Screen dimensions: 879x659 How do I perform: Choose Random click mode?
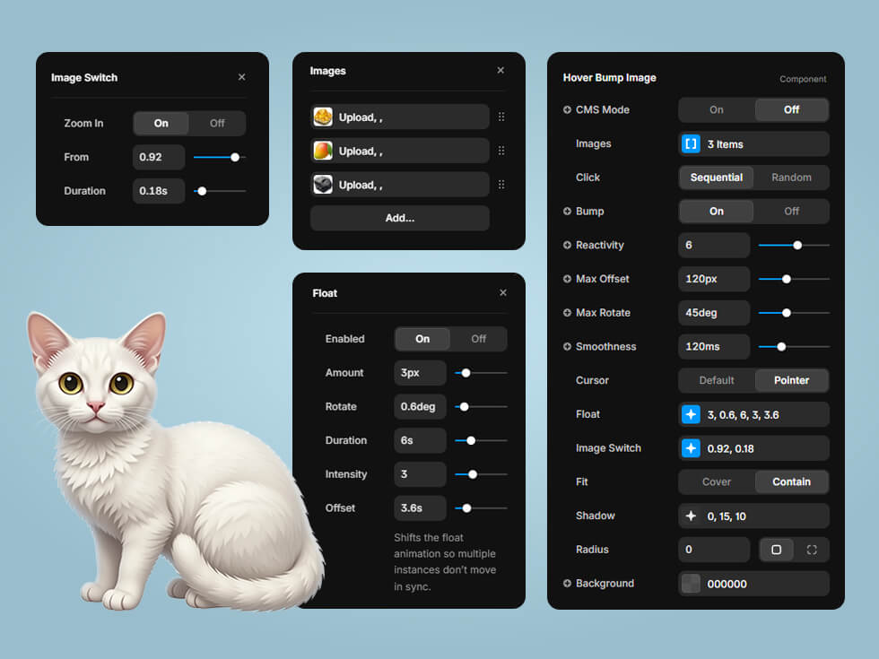tap(791, 178)
